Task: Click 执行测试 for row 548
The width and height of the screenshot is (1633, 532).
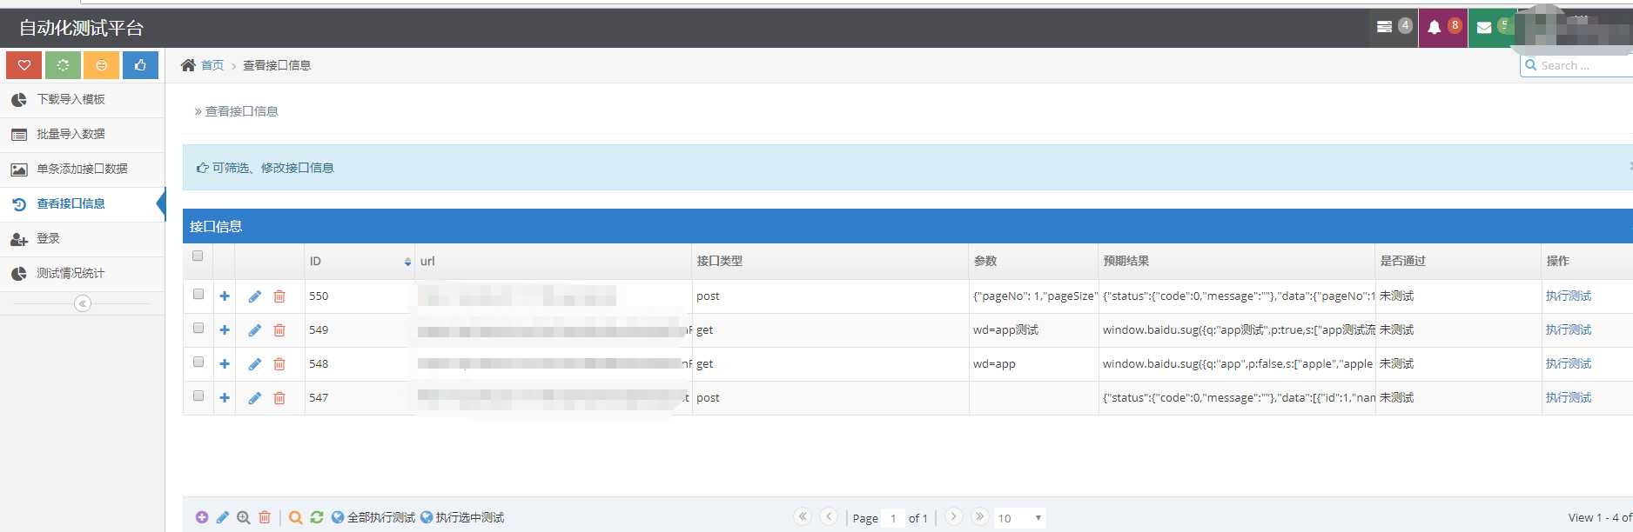Action: (x=1569, y=364)
